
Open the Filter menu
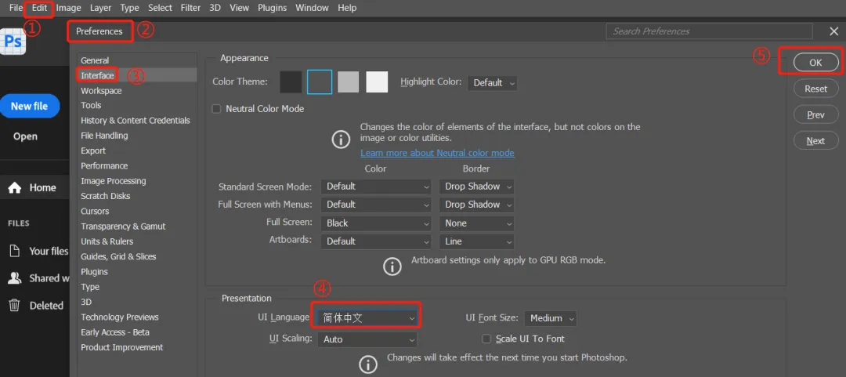click(x=190, y=8)
